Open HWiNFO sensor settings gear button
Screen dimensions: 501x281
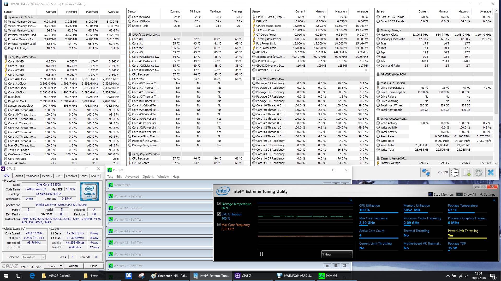pos(479,172)
